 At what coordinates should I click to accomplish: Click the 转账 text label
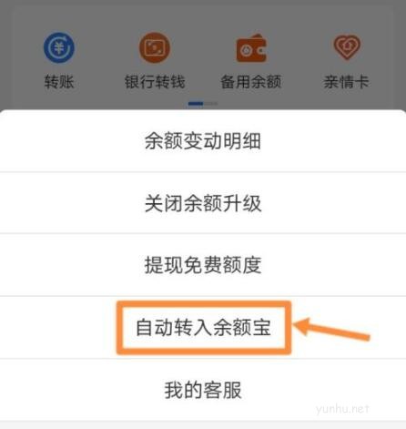click(59, 82)
